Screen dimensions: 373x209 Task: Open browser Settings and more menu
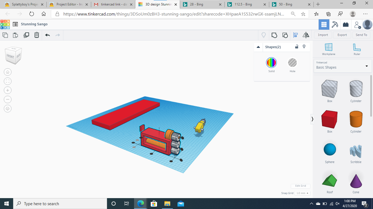point(366,14)
